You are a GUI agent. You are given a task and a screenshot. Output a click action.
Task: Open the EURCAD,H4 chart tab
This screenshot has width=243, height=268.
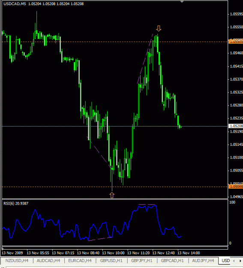point(80,261)
